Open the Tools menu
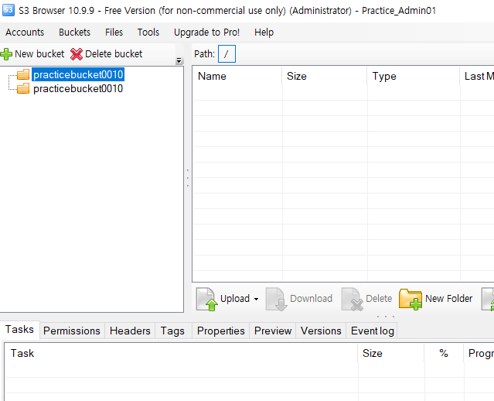Viewport: 494px width, 401px height. coord(148,33)
